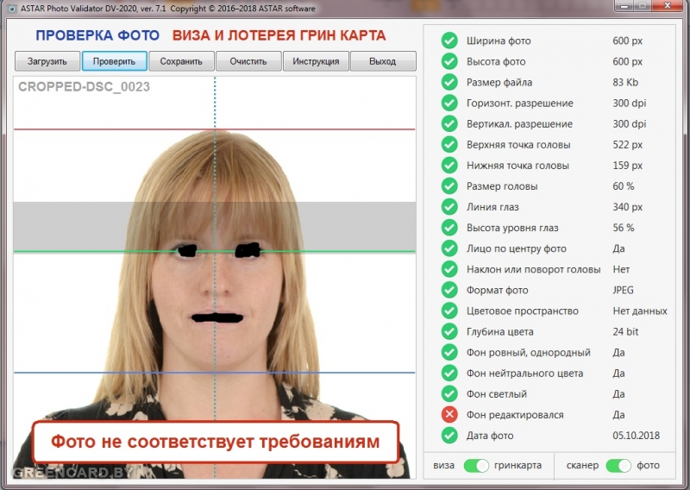This screenshot has height=490, width=690.
Task: Open the Инструкция help button
Action: pos(316,61)
